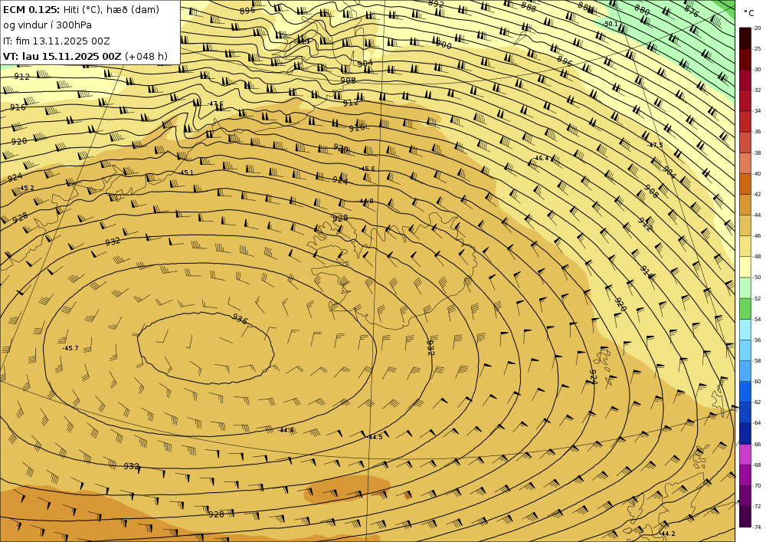
Task: Click the -44.5 temperature value
Action: 375,437
